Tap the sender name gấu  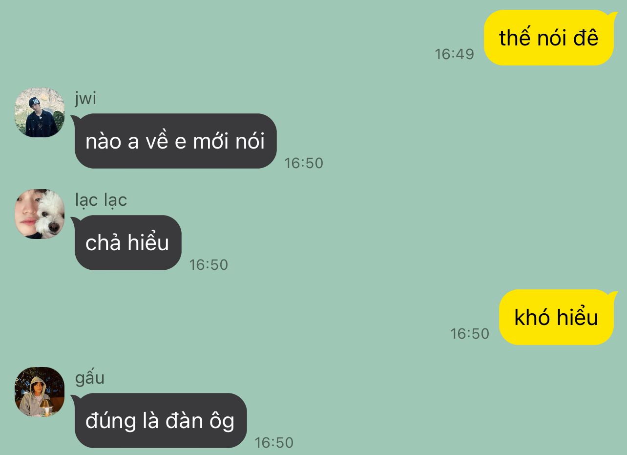point(90,378)
